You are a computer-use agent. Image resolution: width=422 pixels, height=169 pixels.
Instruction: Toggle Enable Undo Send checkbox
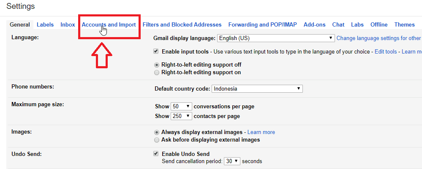coord(156,154)
